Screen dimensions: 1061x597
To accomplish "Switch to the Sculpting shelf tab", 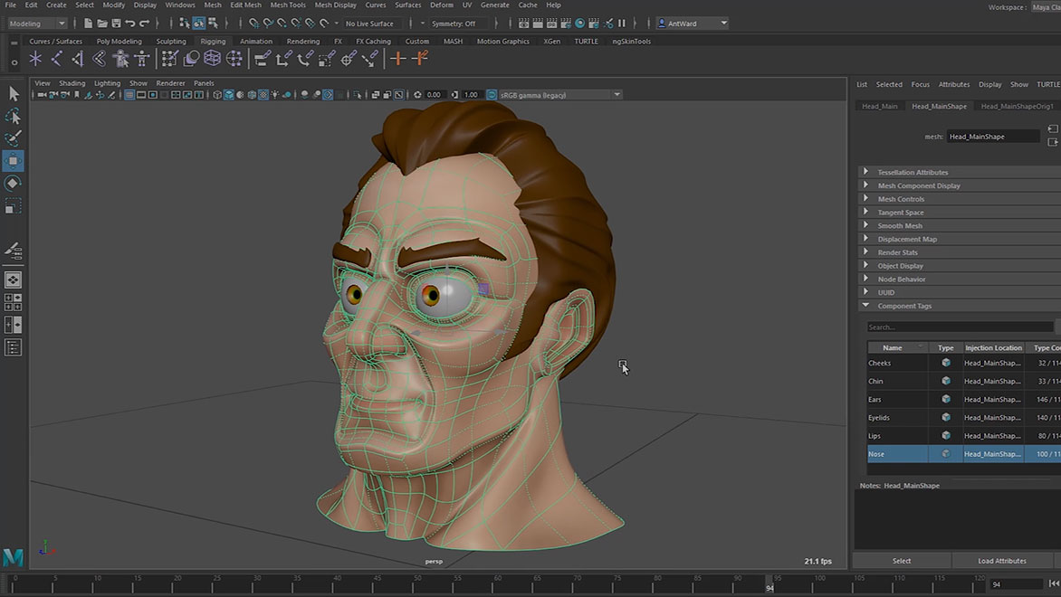I will [x=171, y=41].
